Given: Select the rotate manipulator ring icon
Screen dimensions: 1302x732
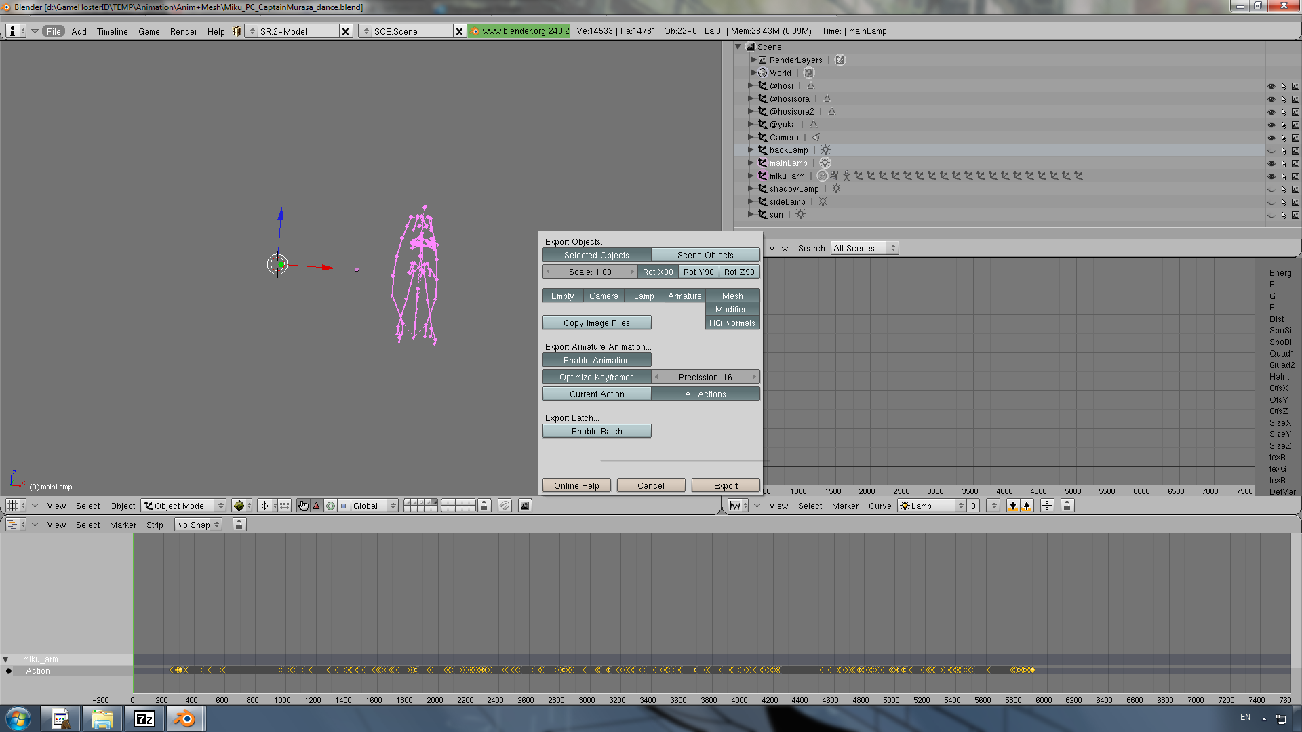Looking at the screenshot, I should click(x=330, y=506).
